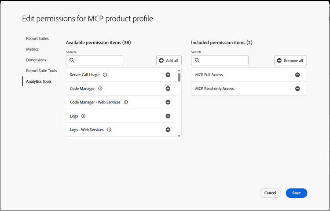Add the Logs permission item
330x211 pixels.
168,116
